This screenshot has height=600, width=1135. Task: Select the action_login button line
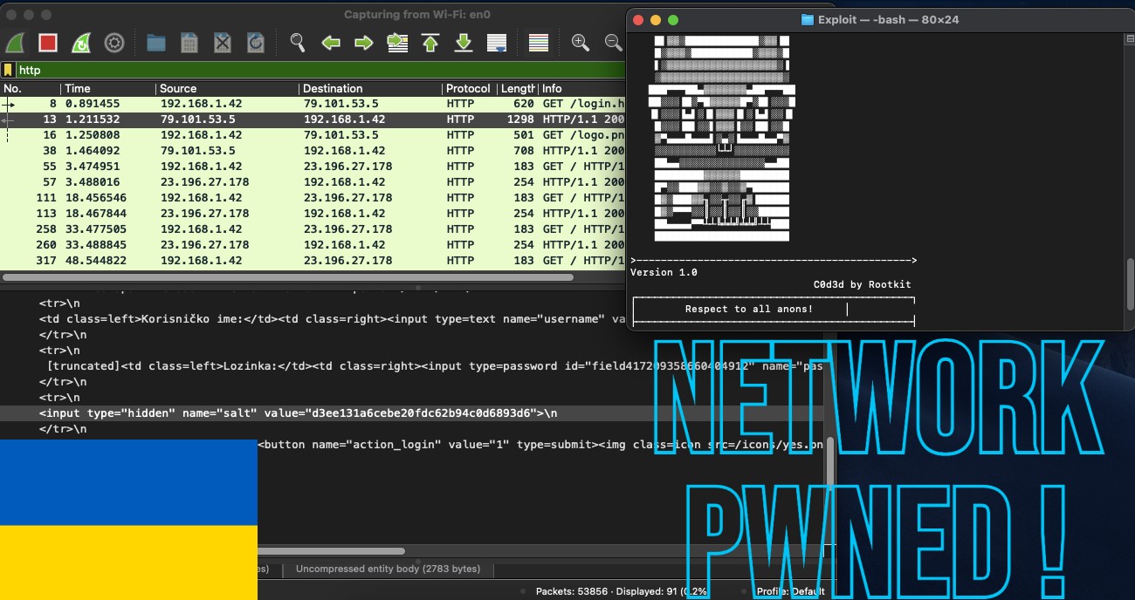tap(541, 445)
